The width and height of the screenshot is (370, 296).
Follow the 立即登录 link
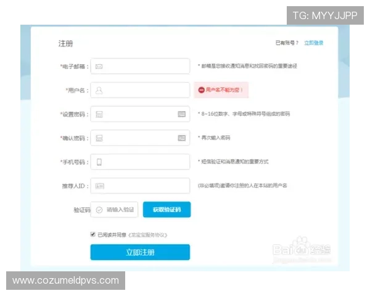[313, 43]
